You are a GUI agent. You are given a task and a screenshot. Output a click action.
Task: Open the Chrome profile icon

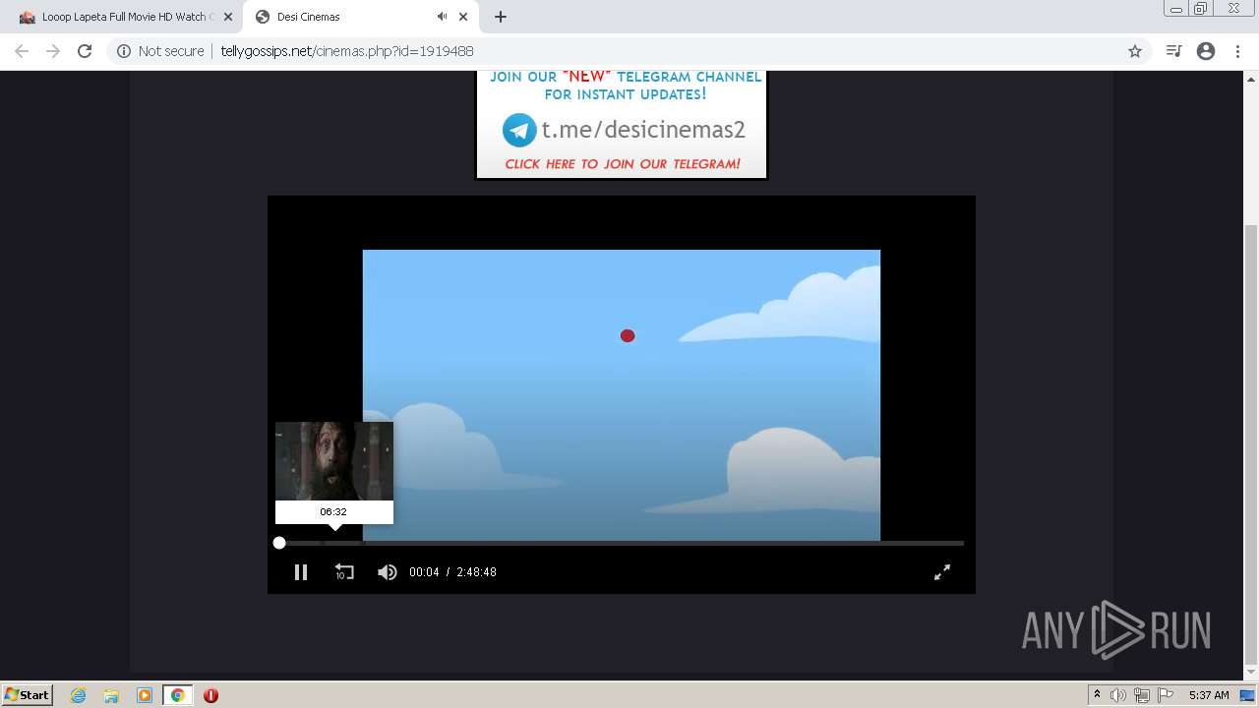click(1206, 51)
